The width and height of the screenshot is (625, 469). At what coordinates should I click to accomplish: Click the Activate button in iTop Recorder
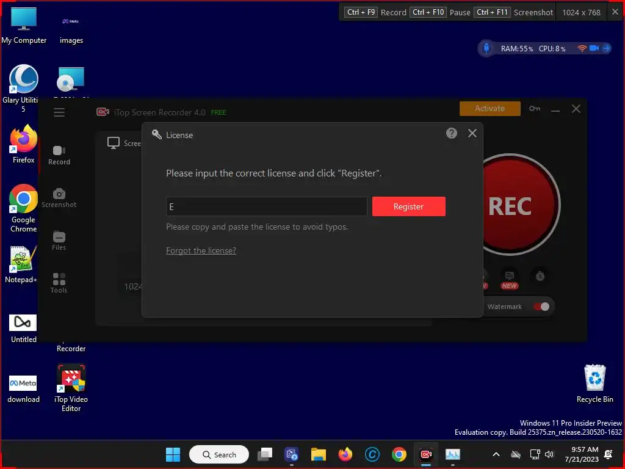point(490,109)
